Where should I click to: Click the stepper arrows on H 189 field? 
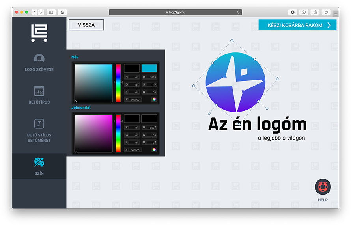click(155, 77)
